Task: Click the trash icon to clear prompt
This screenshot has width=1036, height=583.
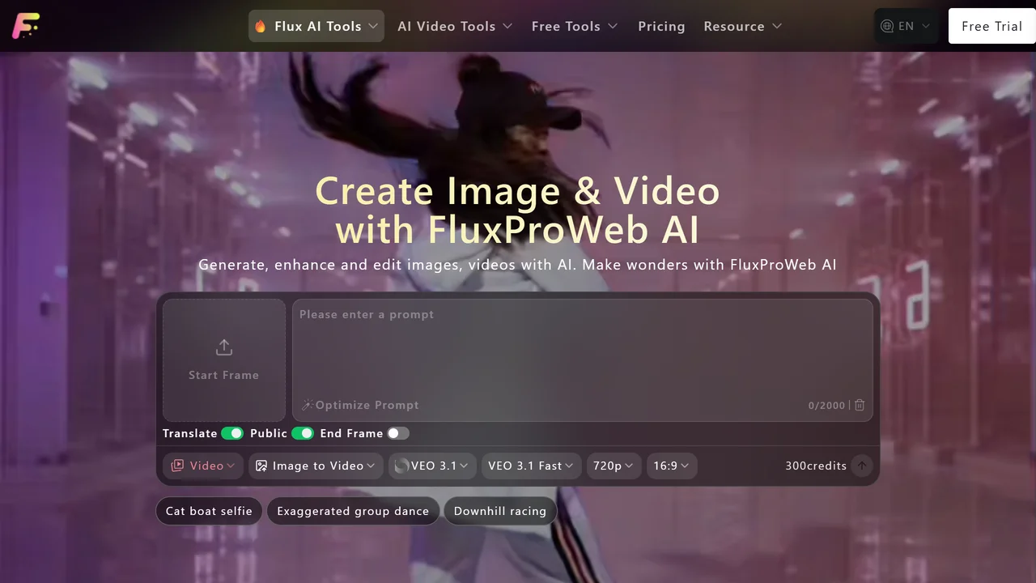Action: (860, 405)
